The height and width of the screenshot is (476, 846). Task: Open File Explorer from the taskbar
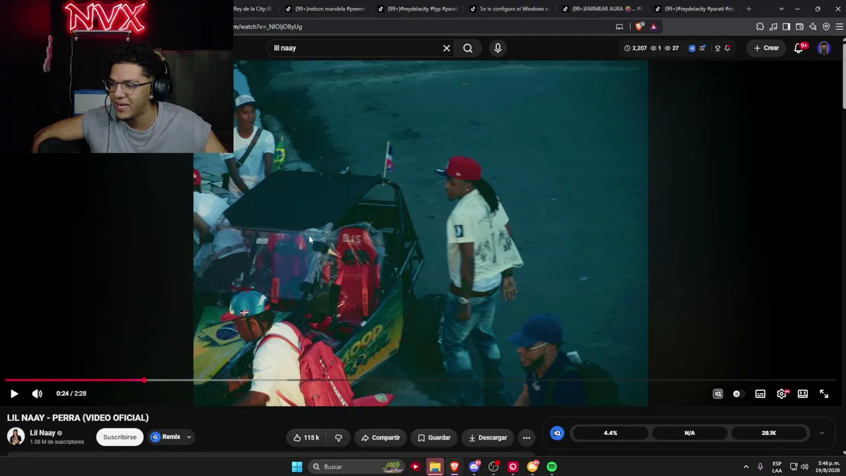pos(435,467)
